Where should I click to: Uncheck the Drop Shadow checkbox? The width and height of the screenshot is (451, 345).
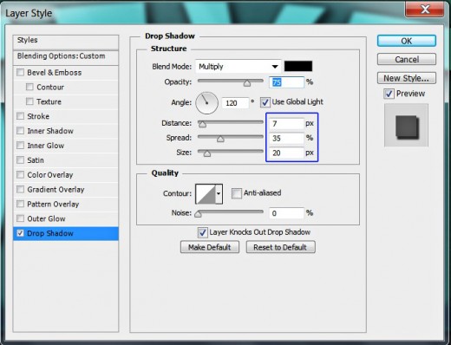coord(20,233)
